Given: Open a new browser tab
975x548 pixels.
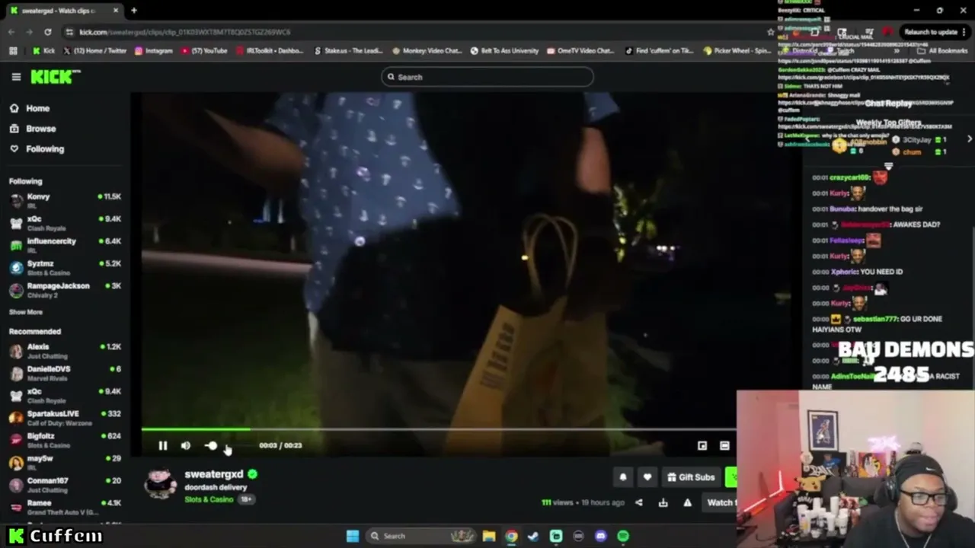Looking at the screenshot, I should pos(134,11).
